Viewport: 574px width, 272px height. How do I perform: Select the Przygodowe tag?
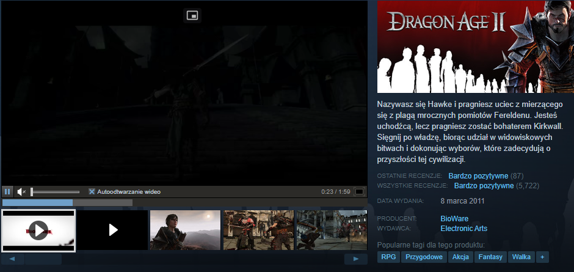pos(423,257)
